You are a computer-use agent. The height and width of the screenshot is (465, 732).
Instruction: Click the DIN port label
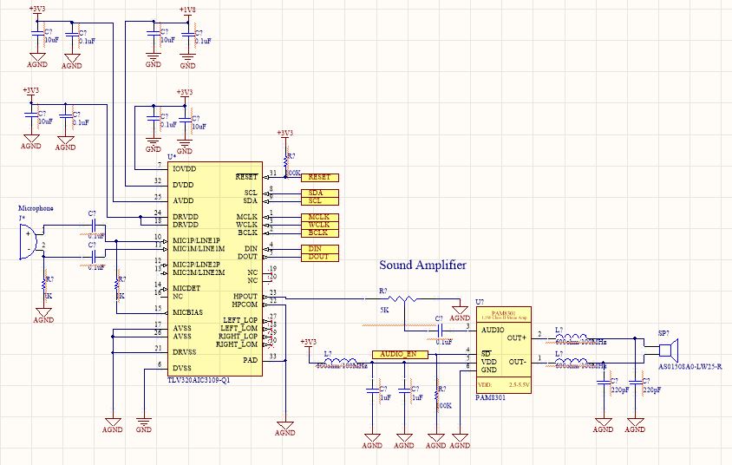pyautogui.click(x=320, y=249)
